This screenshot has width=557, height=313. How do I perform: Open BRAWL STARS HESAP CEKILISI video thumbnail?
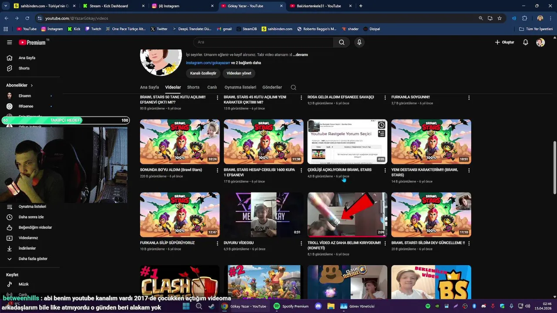point(264,142)
